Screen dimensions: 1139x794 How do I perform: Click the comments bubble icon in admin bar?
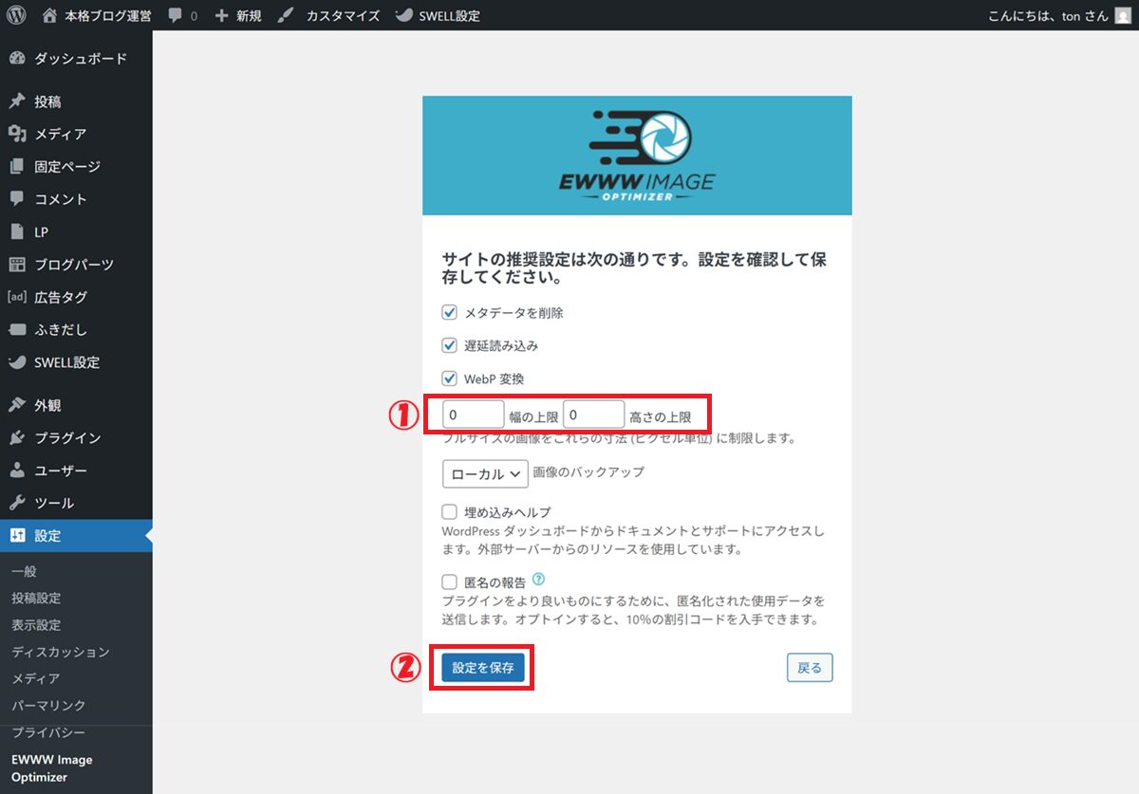(176, 16)
